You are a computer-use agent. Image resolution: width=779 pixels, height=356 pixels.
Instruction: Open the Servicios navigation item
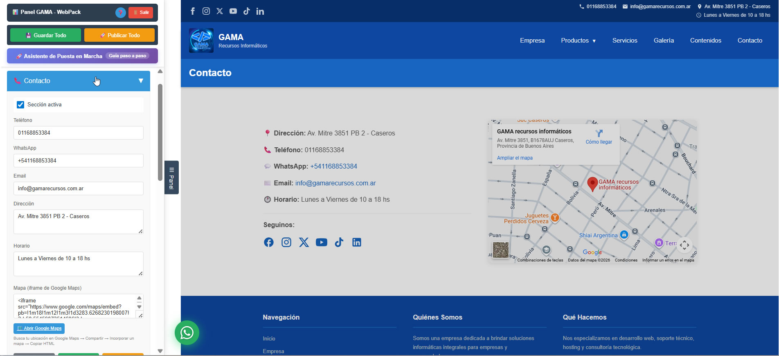(624, 41)
